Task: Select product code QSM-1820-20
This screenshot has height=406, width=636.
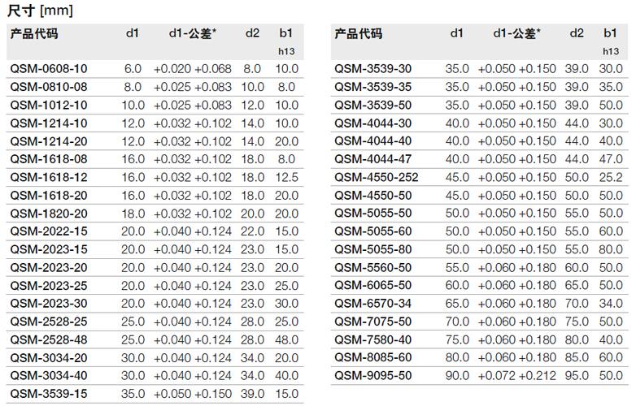Action: [49, 214]
